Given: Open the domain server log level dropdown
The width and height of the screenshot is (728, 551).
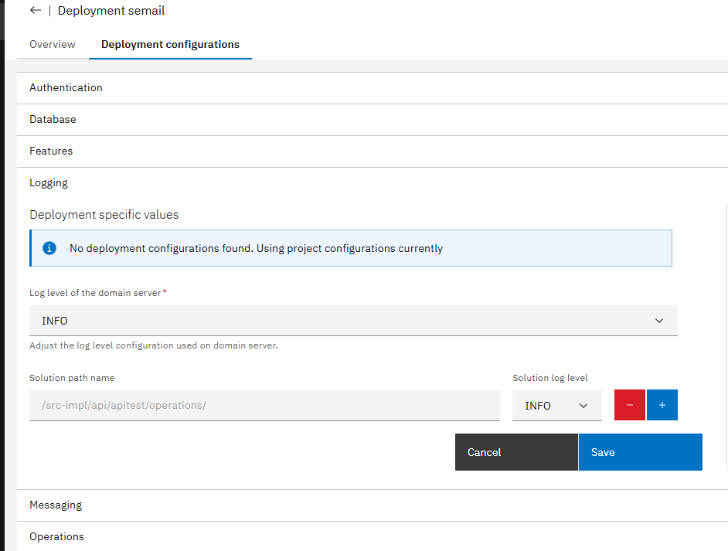Looking at the screenshot, I should coord(353,321).
